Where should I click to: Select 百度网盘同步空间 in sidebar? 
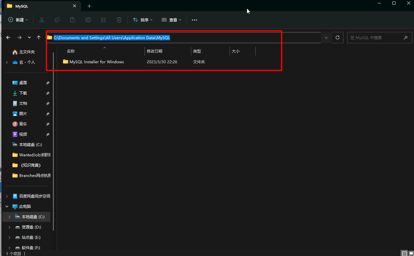coord(31,196)
